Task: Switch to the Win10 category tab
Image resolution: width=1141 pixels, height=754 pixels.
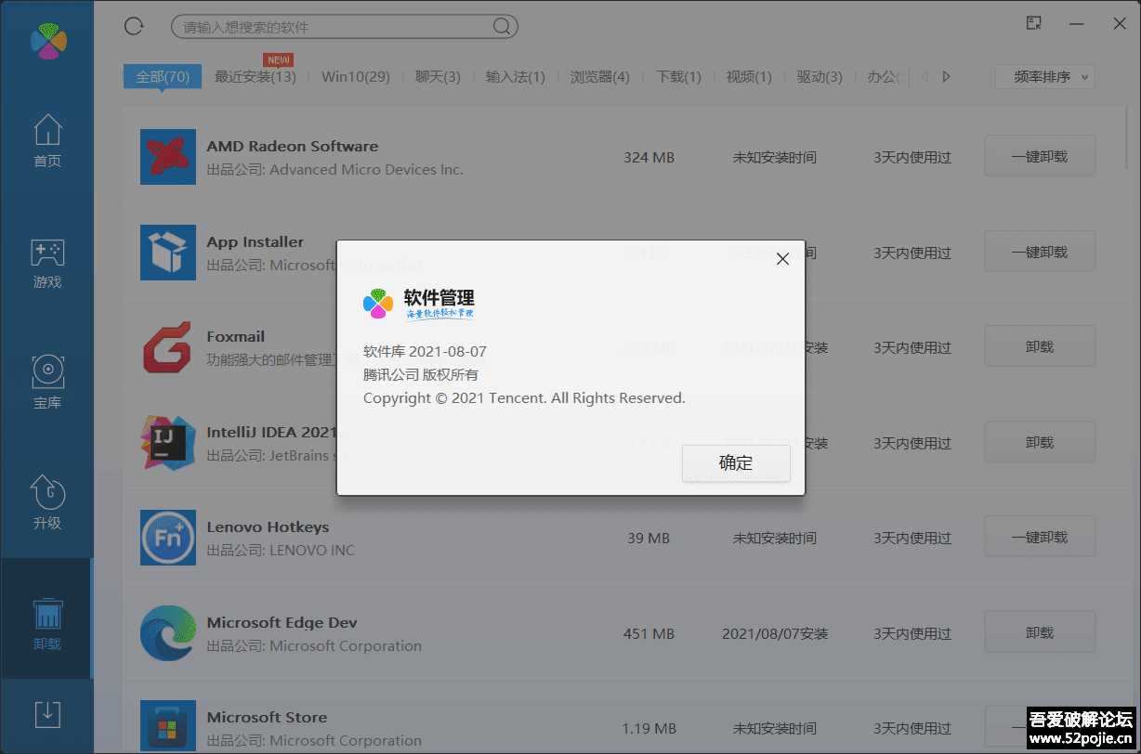Action: point(356,77)
